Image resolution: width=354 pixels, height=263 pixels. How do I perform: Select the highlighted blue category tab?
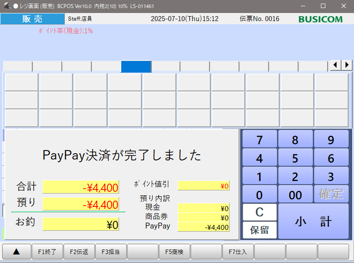click(x=136, y=66)
